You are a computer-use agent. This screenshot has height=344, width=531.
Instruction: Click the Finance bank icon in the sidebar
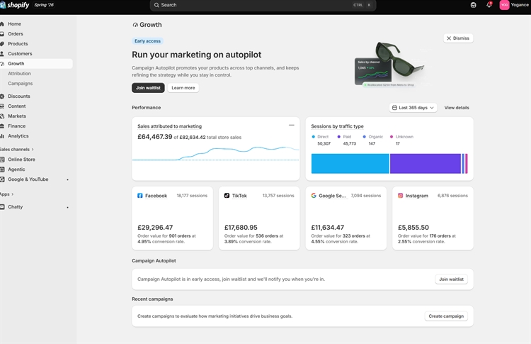[x=2, y=126]
